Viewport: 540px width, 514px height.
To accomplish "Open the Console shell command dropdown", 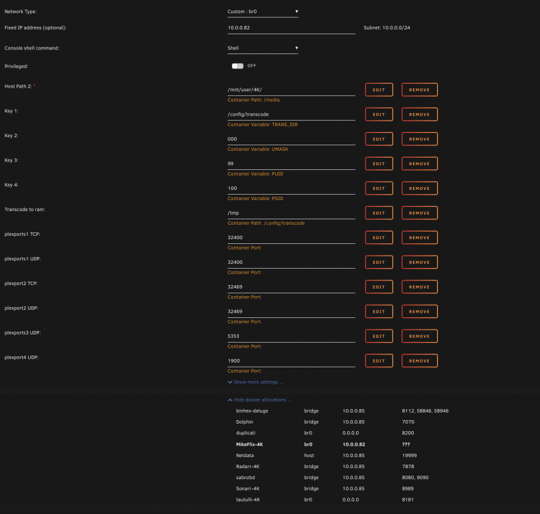I will tap(262, 48).
